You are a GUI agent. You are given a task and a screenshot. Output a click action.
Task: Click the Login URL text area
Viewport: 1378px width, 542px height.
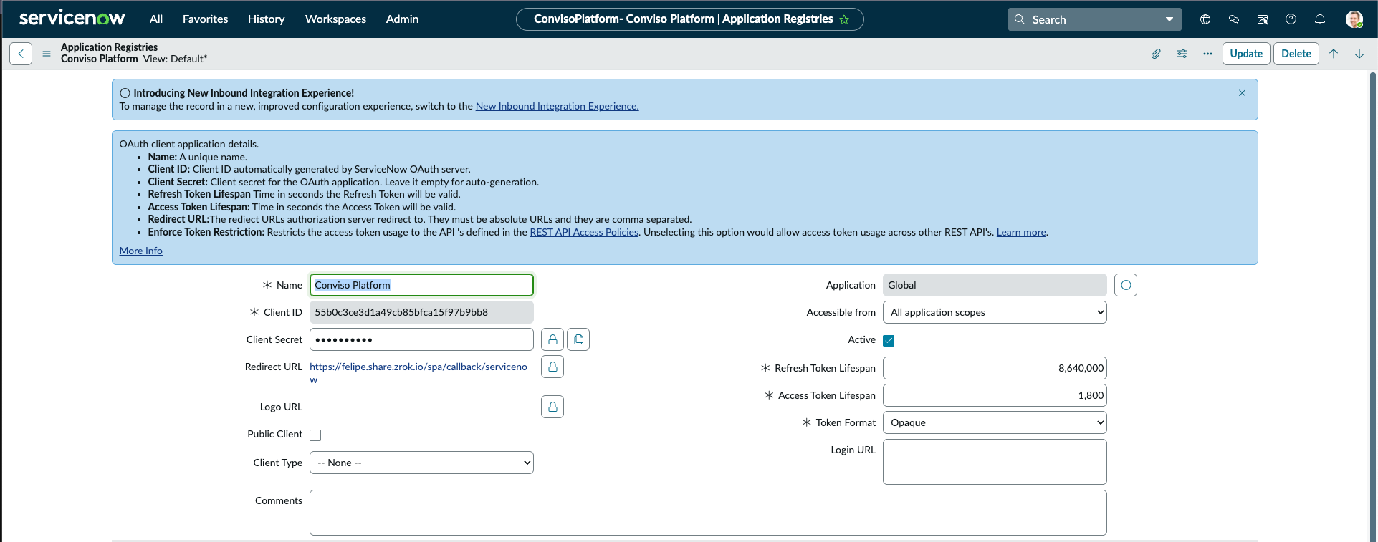pyautogui.click(x=995, y=462)
